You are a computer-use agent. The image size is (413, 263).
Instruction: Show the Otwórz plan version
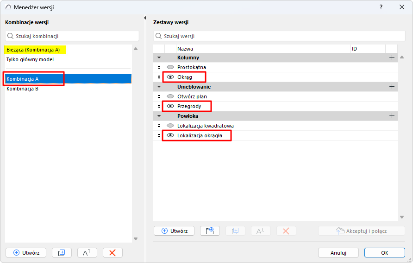point(170,96)
